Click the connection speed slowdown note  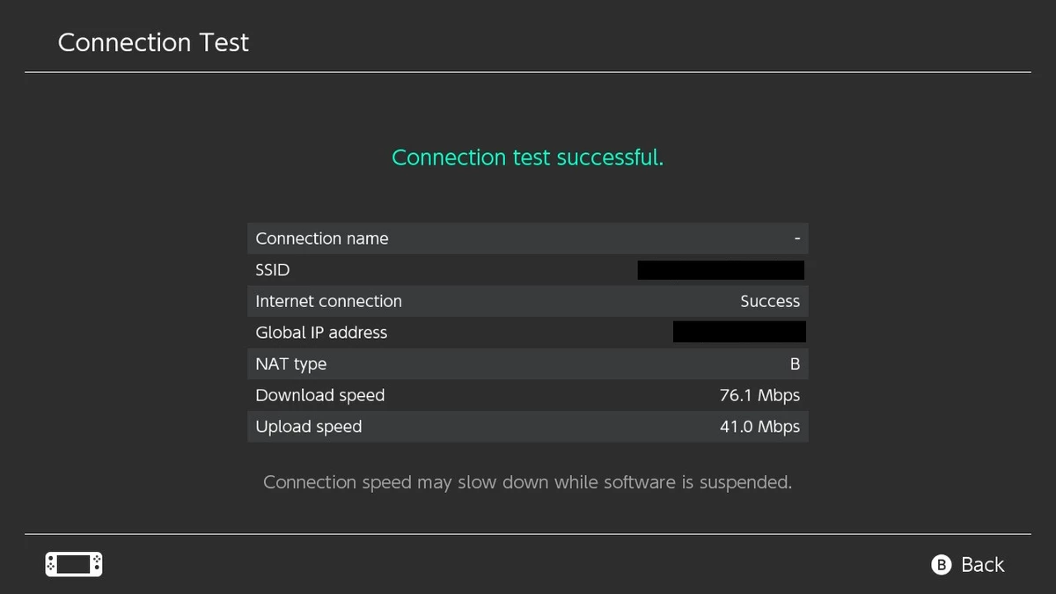(528, 482)
